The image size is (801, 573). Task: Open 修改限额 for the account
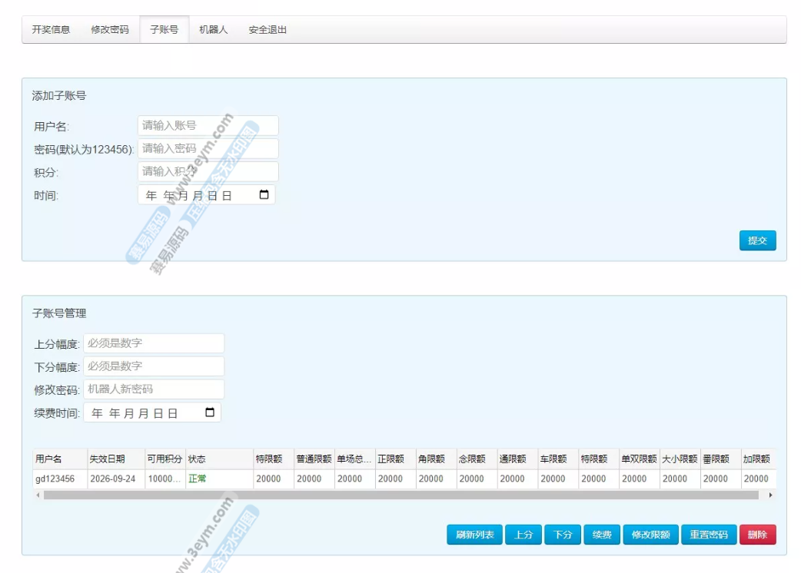pos(650,535)
